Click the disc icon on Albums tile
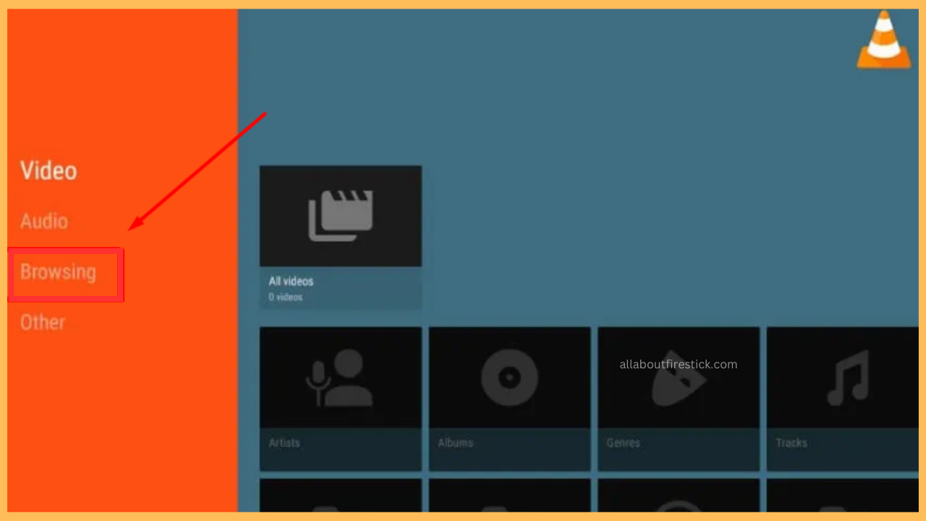The image size is (926, 521). pos(509,376)
